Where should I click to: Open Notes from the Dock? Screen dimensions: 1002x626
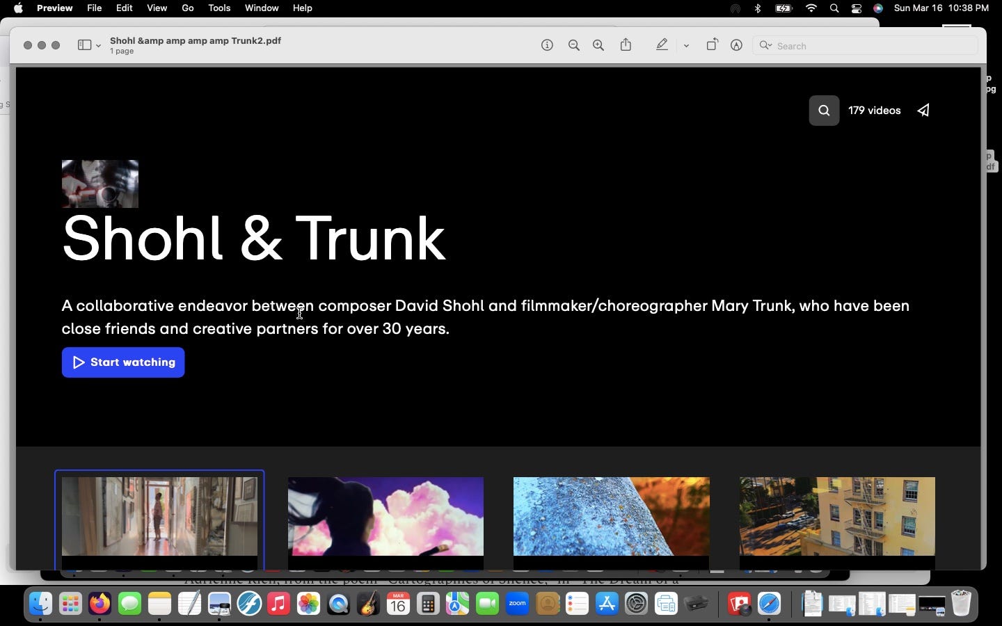point(159,604)
